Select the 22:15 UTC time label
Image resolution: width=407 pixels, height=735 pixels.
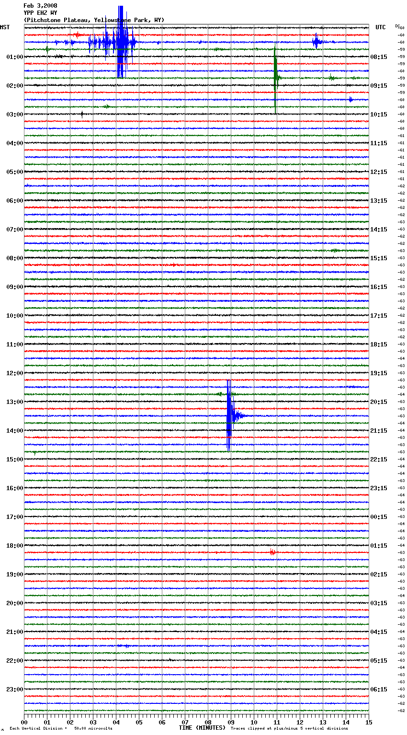(379, 459)
